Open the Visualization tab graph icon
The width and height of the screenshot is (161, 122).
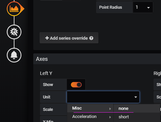point(14,9)
